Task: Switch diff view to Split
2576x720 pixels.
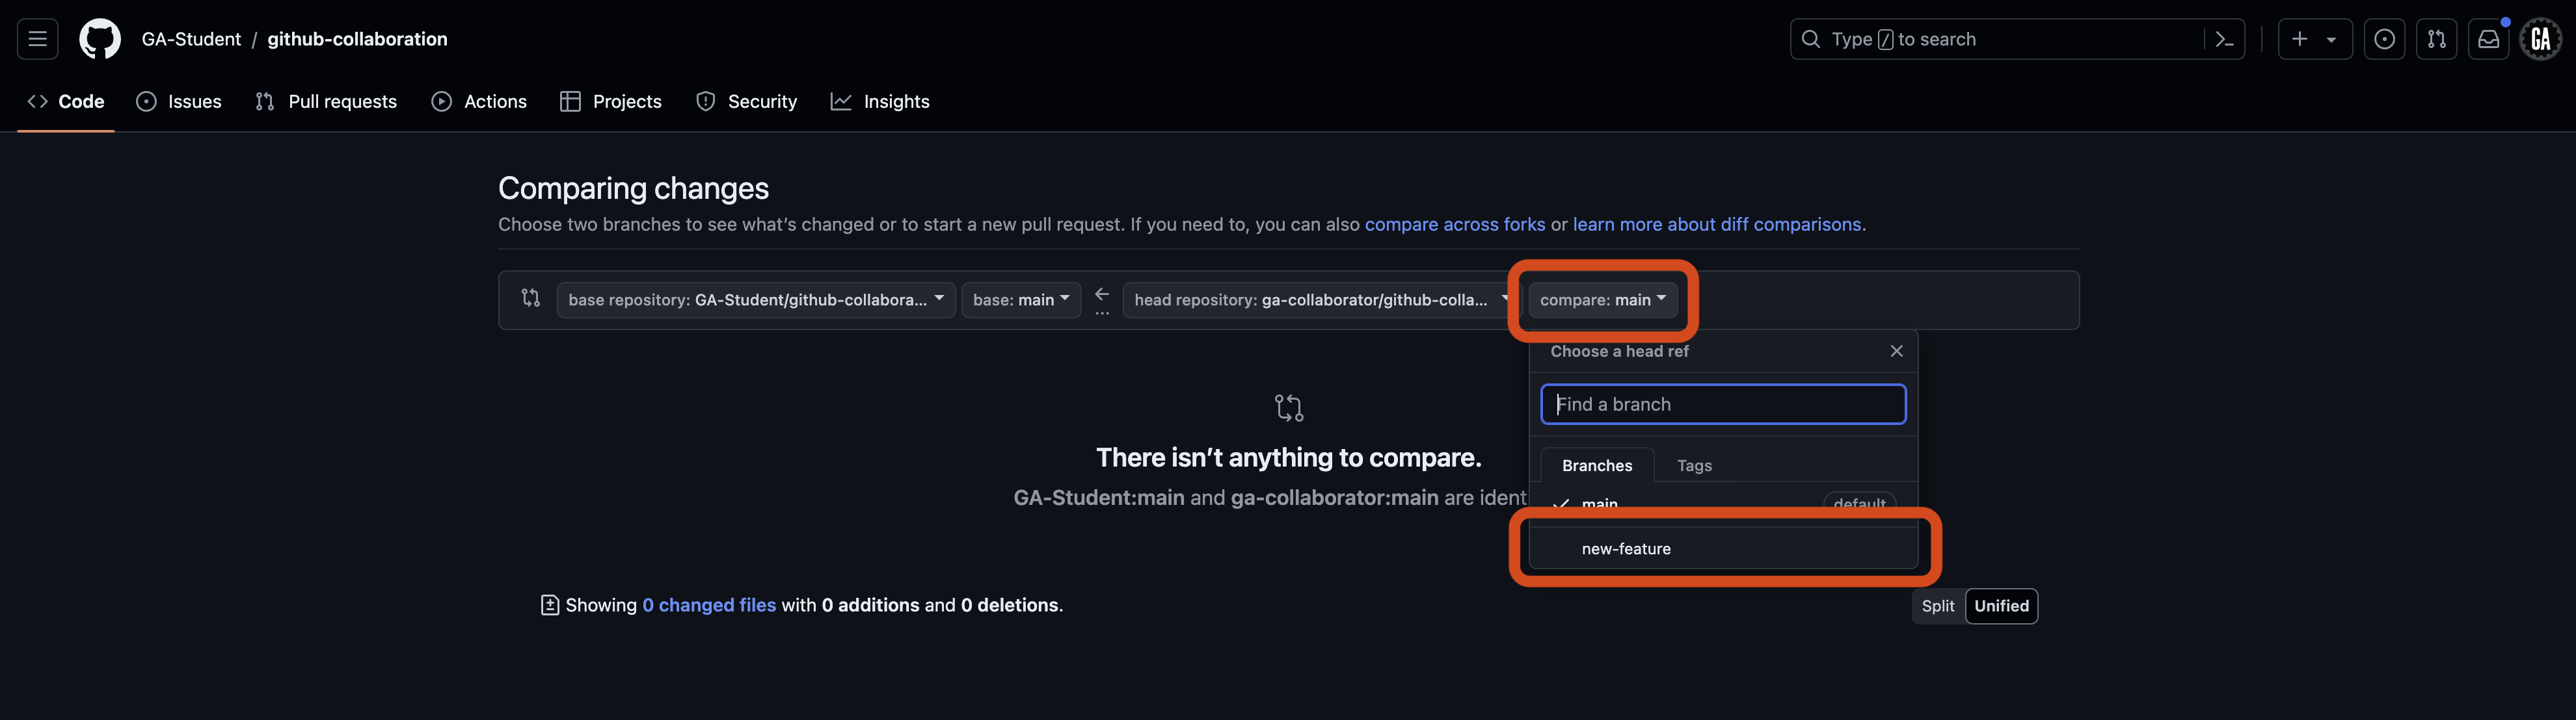Action: coord(1937,605)
